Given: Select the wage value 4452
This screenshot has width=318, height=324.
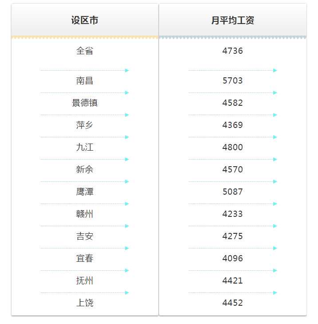Looking at the screenshot, I should (x=232, y=303).
